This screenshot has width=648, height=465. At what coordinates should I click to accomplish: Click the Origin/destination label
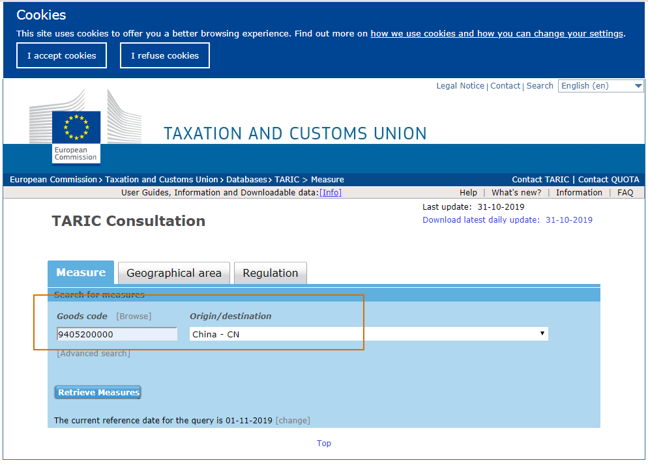pos(231,317)
